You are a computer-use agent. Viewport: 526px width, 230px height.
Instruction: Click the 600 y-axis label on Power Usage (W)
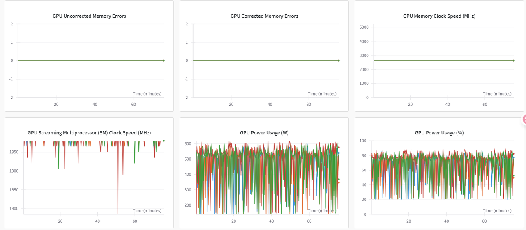coord(188,144)
